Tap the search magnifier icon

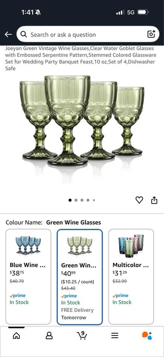[24, 34]
